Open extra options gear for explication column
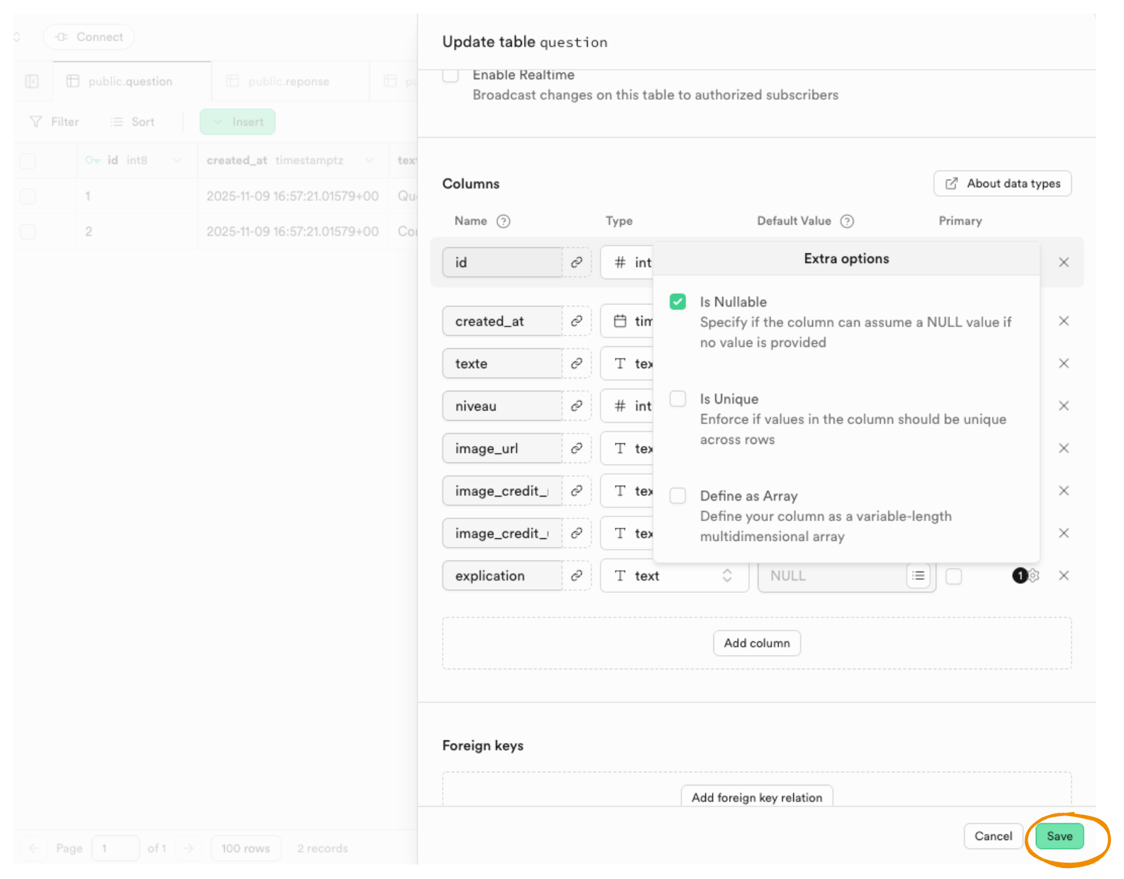 [1034, 576]
